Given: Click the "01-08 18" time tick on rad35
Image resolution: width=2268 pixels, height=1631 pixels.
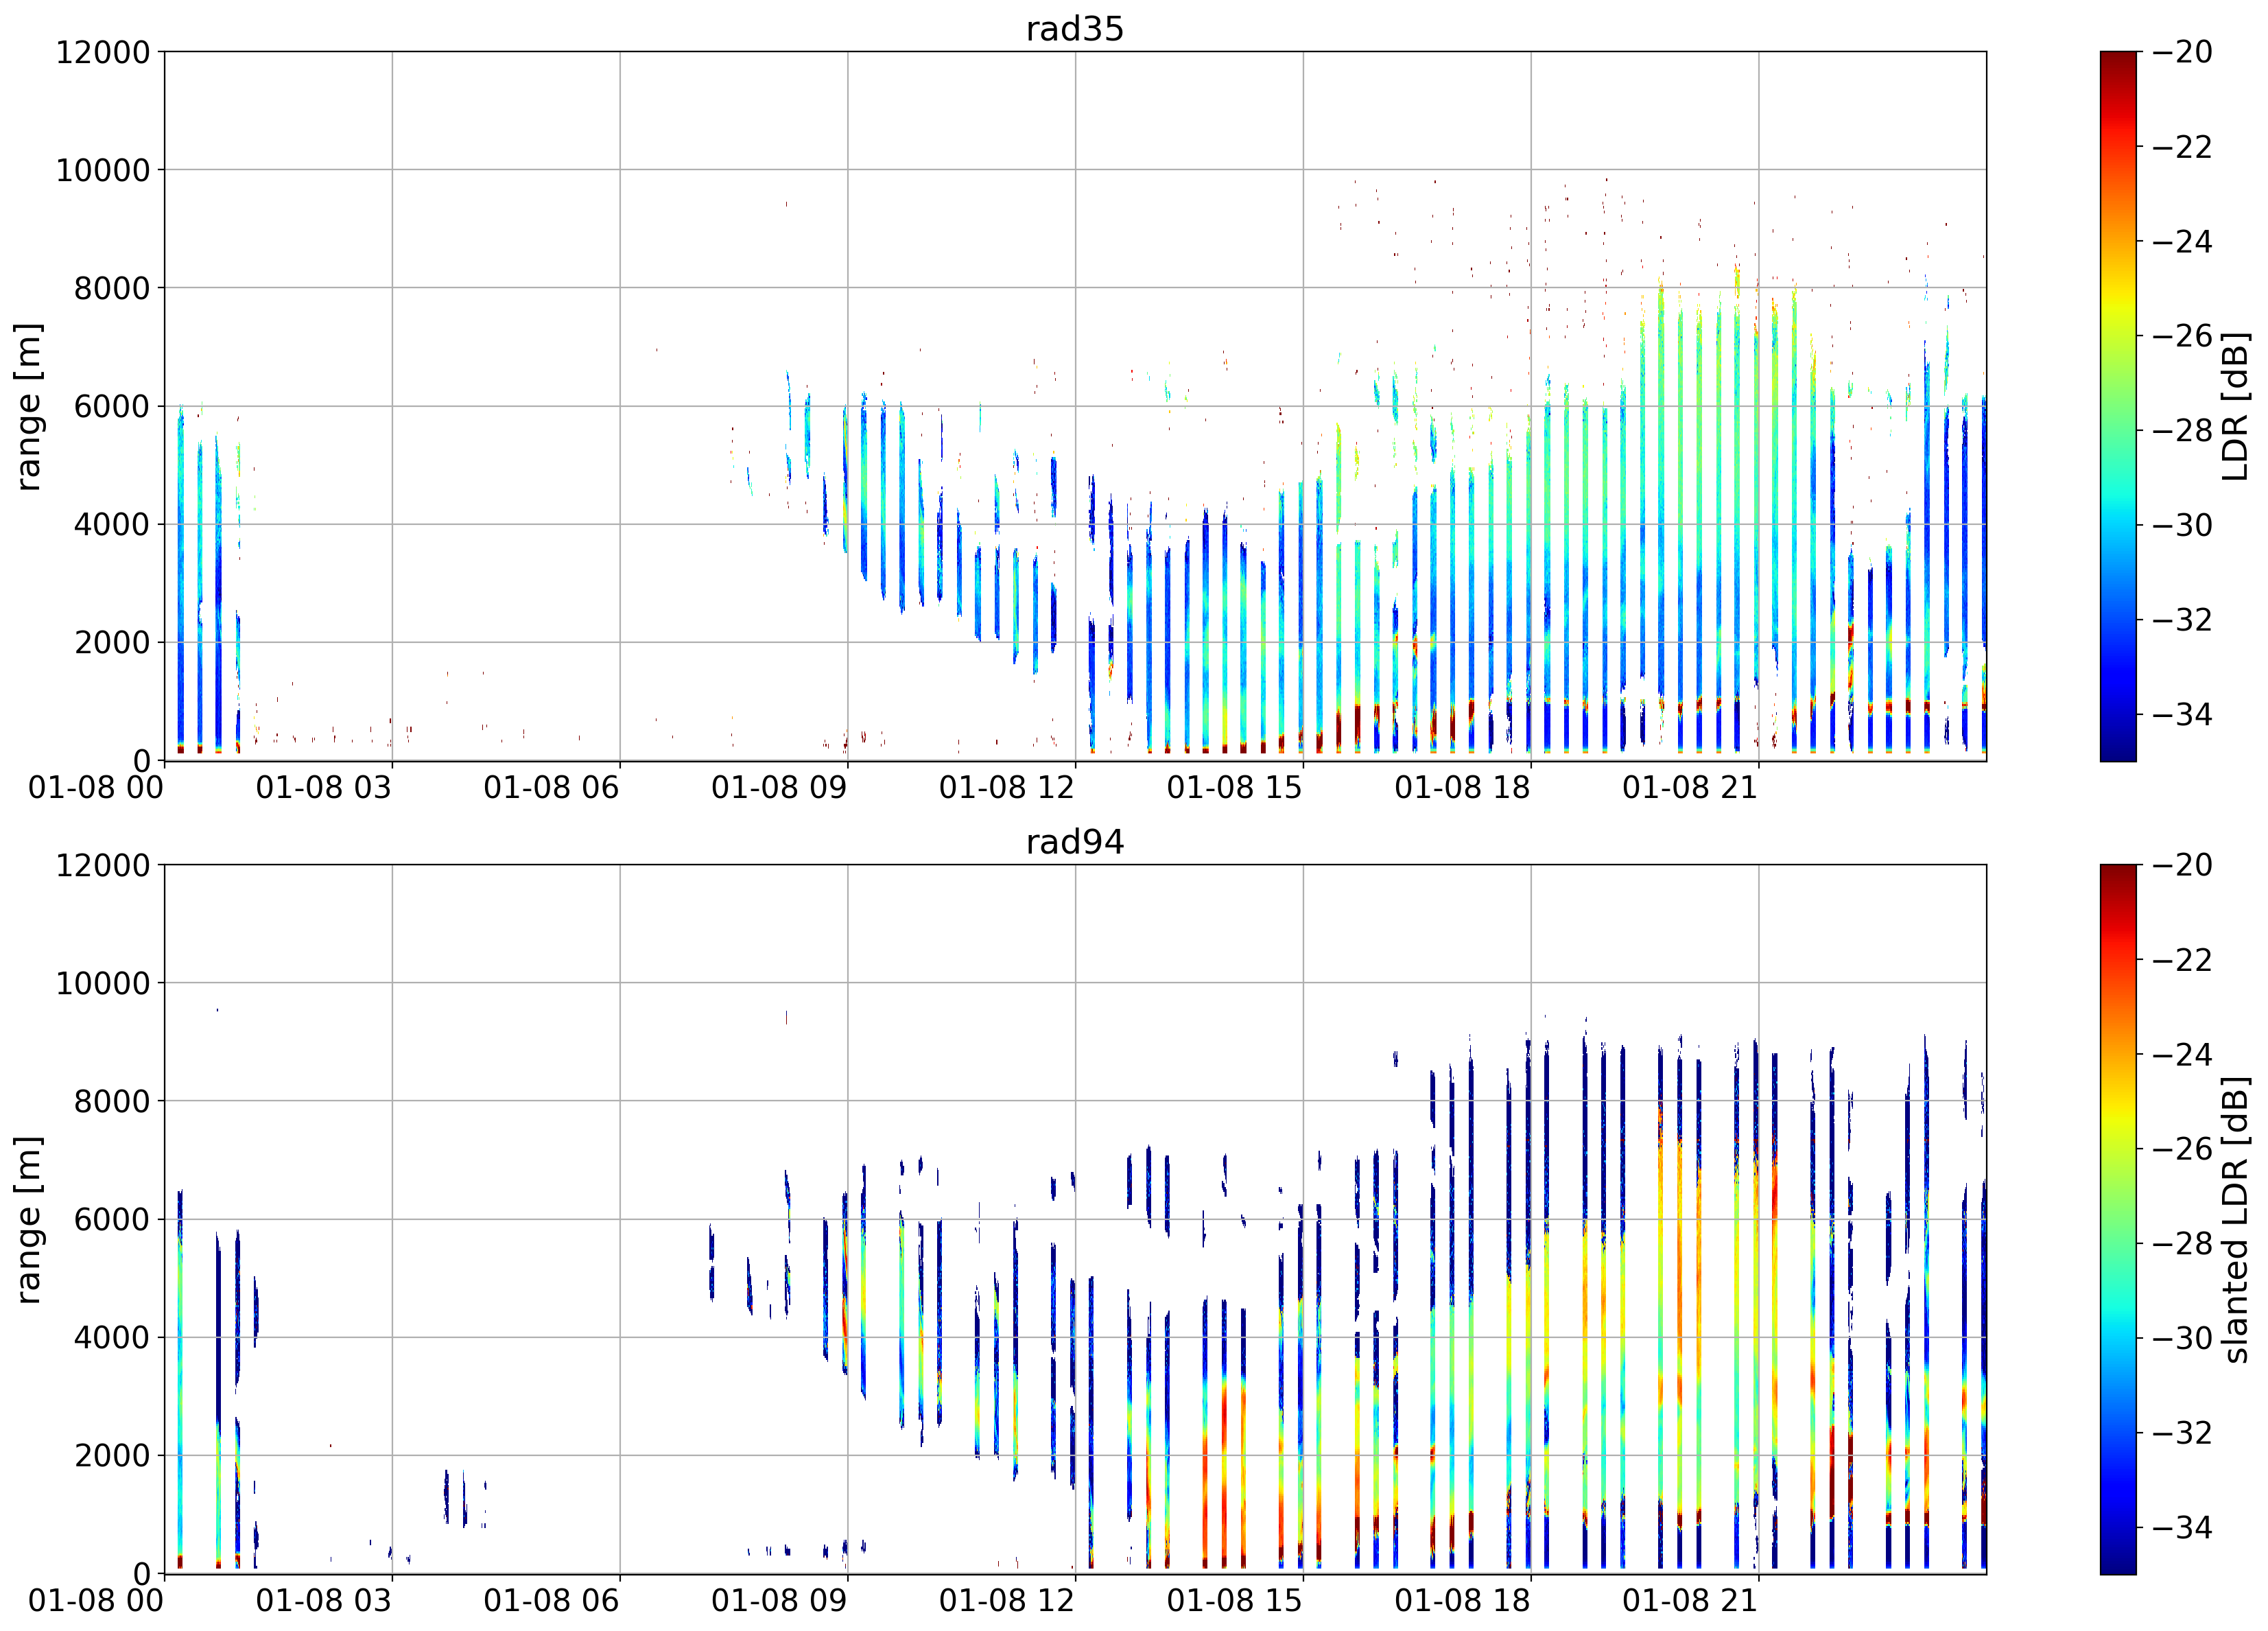Looking at the screenshot, I should pyautogui.click(x=1463, y=788).
